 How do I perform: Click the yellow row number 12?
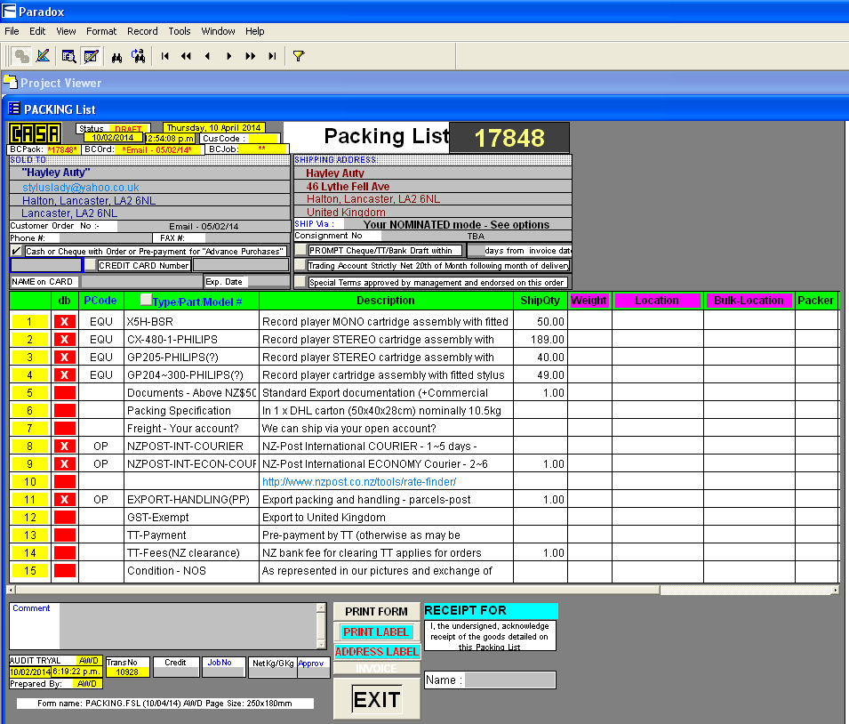coord(29,518)
